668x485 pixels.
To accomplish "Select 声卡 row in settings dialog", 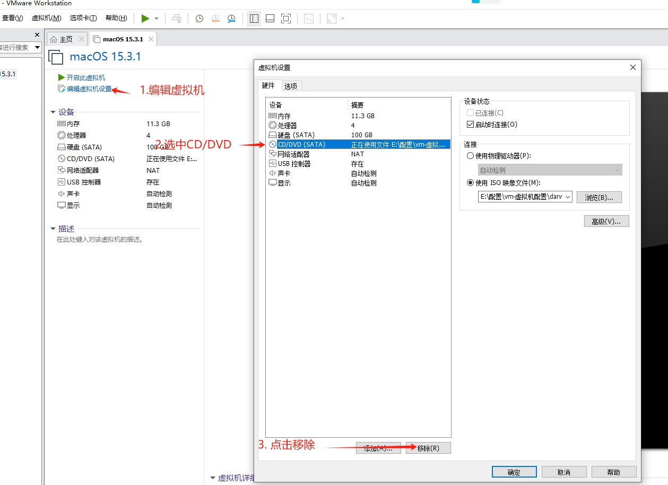I will [x=358, y=173].
